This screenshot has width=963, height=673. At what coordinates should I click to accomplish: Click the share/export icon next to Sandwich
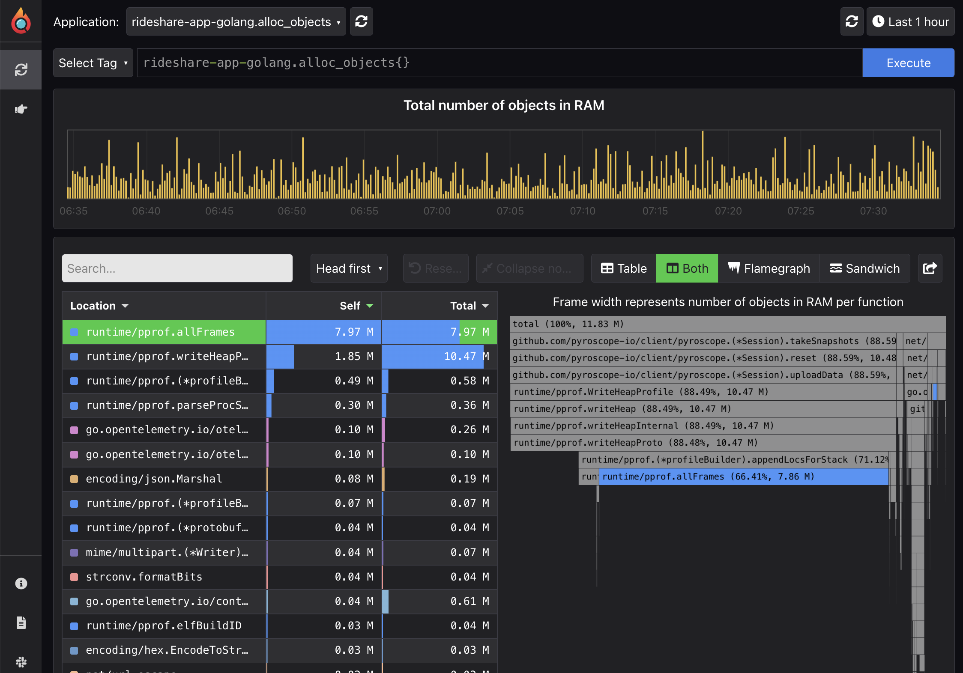tap(930, 268)
